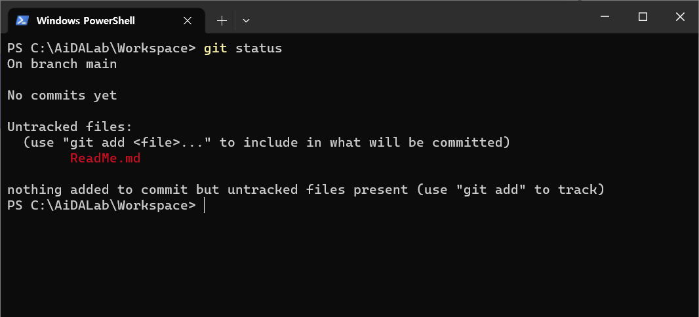Expand the new tab profile dropdown chevron
Image resolution: width=699 pixels, height=317 pixels.
[x=246, y=20]
